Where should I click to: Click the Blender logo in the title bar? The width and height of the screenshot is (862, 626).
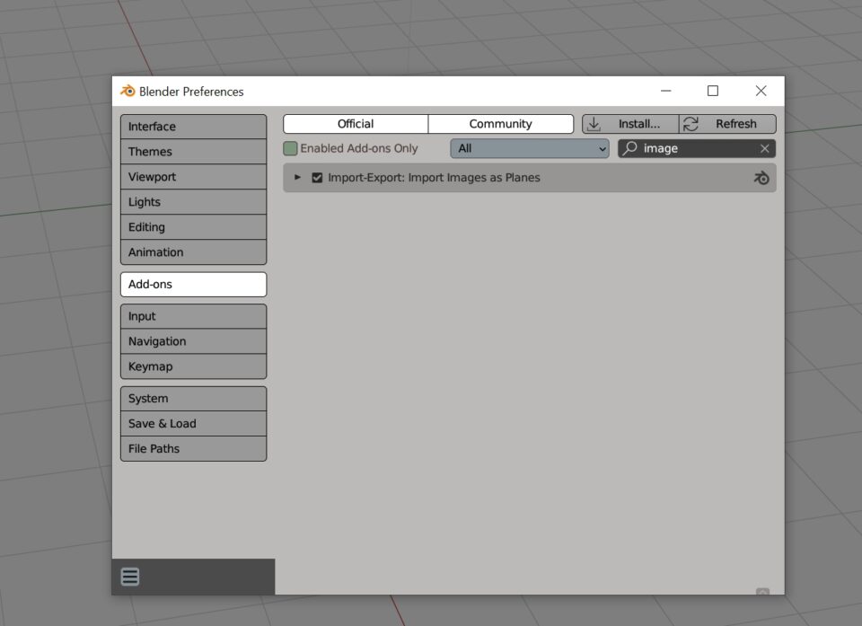click(128, 91)
